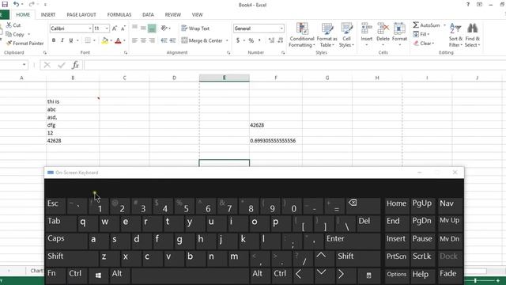This screenshot has width=506, height=285.
Task: Click into the formula bar
Action: point(295,65)
